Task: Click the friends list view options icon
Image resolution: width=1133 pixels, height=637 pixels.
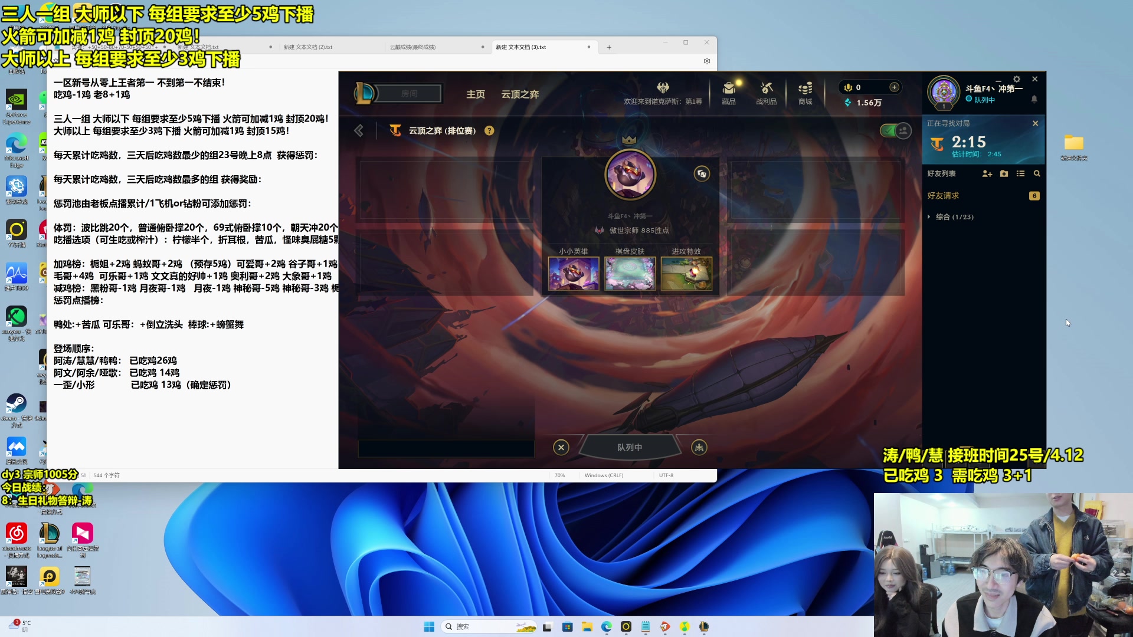Action: tap(1020, 173)
